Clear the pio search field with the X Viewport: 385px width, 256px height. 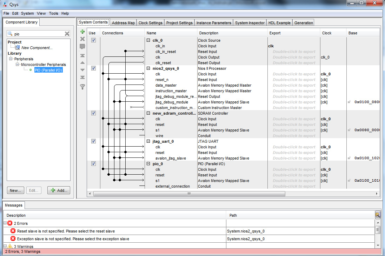[x=67, y=34]
